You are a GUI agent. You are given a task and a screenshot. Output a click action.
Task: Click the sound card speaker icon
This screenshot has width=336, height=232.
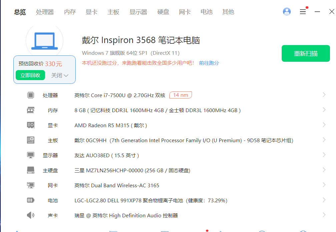[31, 215]
